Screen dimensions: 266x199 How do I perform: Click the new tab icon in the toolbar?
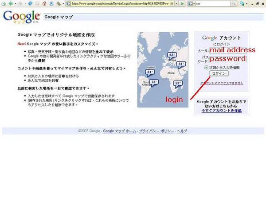4,4
